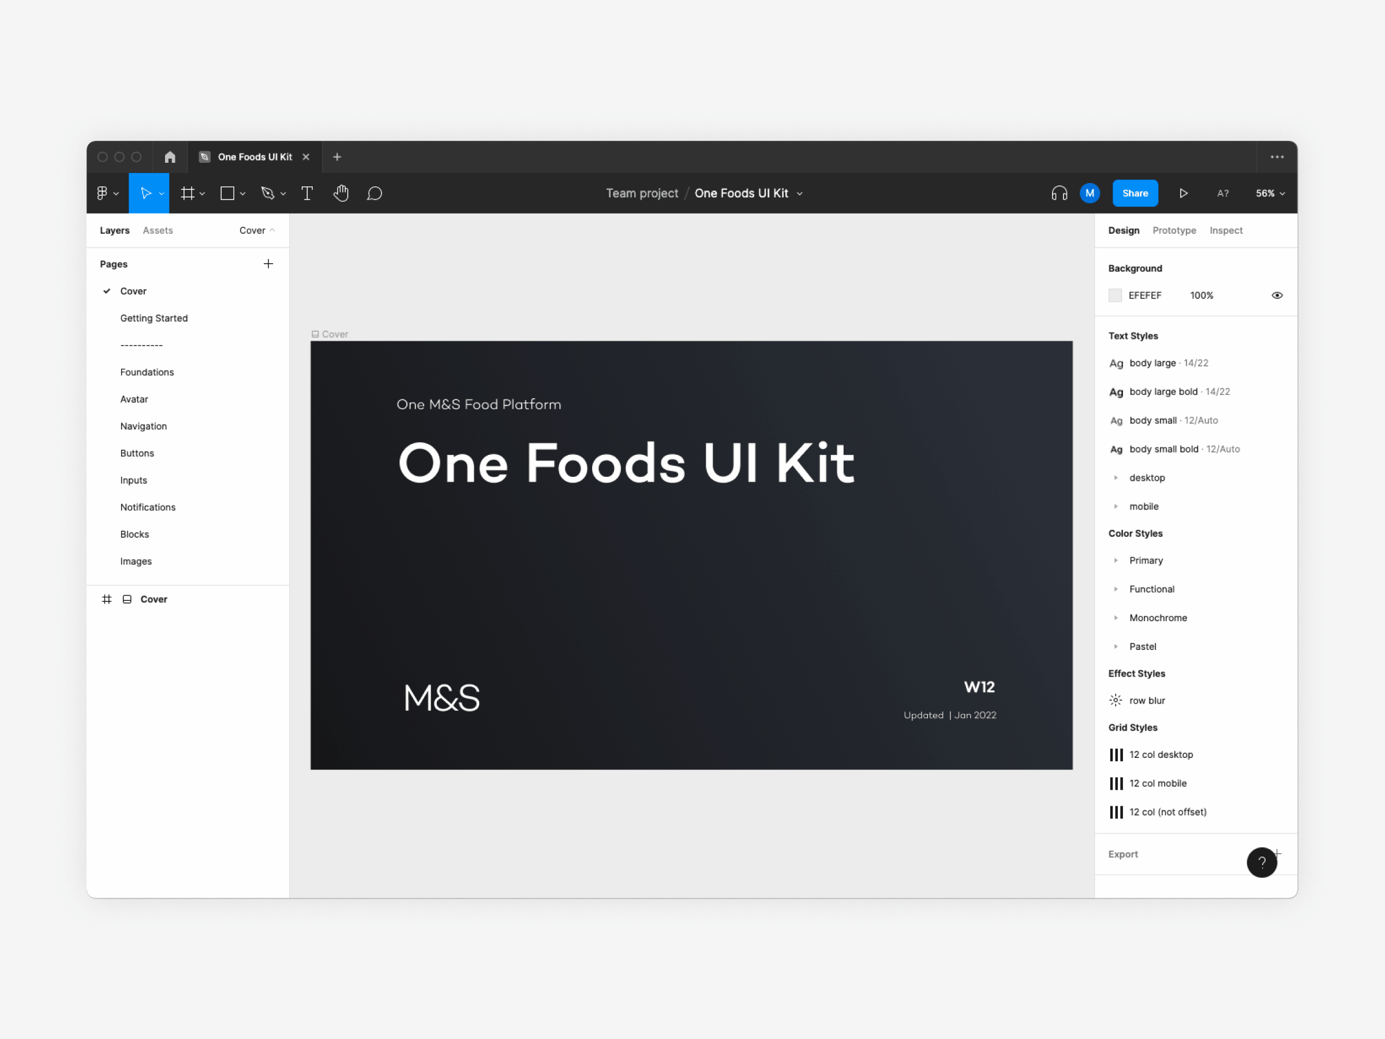1385x1039 pixels.
Task: Click the frame icon beside Cover layer
Action: tap(106, 599)
